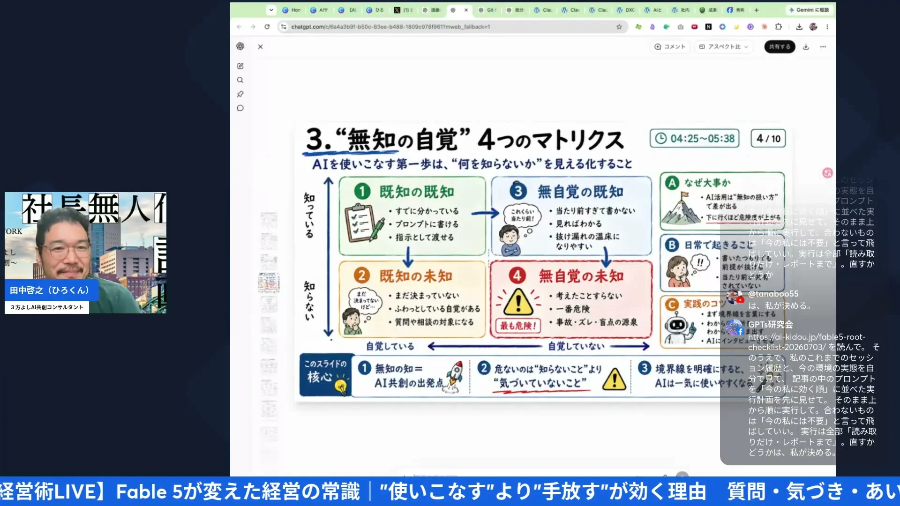The height and width of the screenshot is (506, 900).
Task: Download the image via toolbar arrow icon
Action: coord(806,46)
